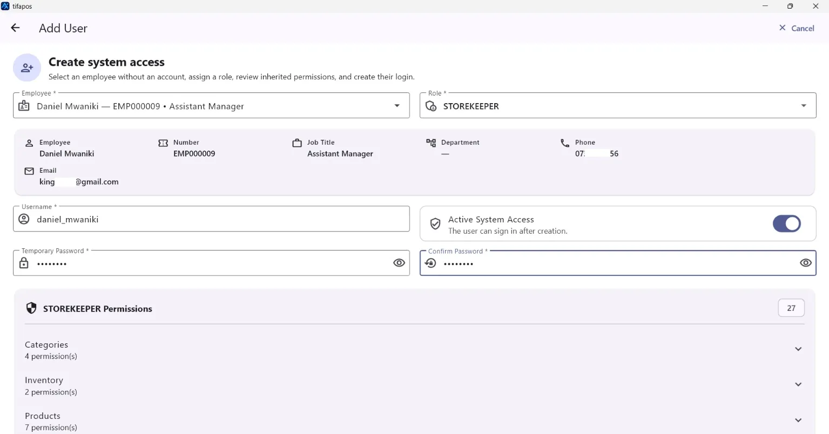Reveal the Confirm Password with eye icon
Image resolution: width=829 pixels, height=434 pixels.
click(x=806, y=263)
